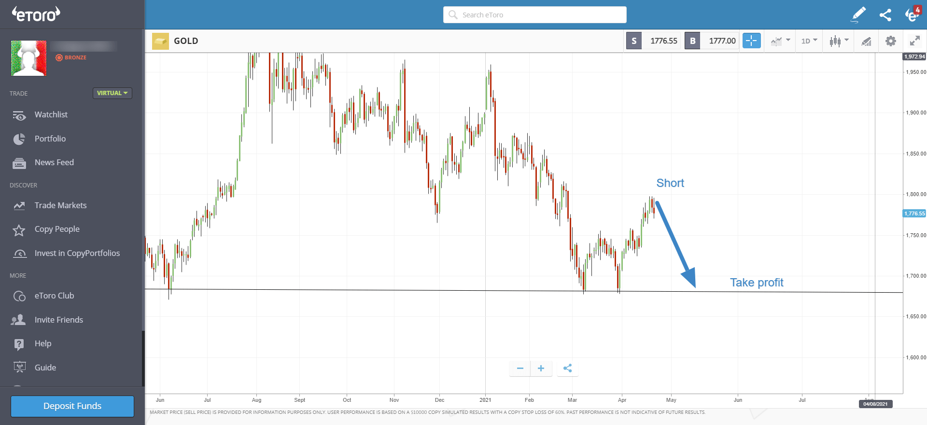Click the Portfolio pie chart icon
This screenshot has height=425, width=927.
pos(19,139)
